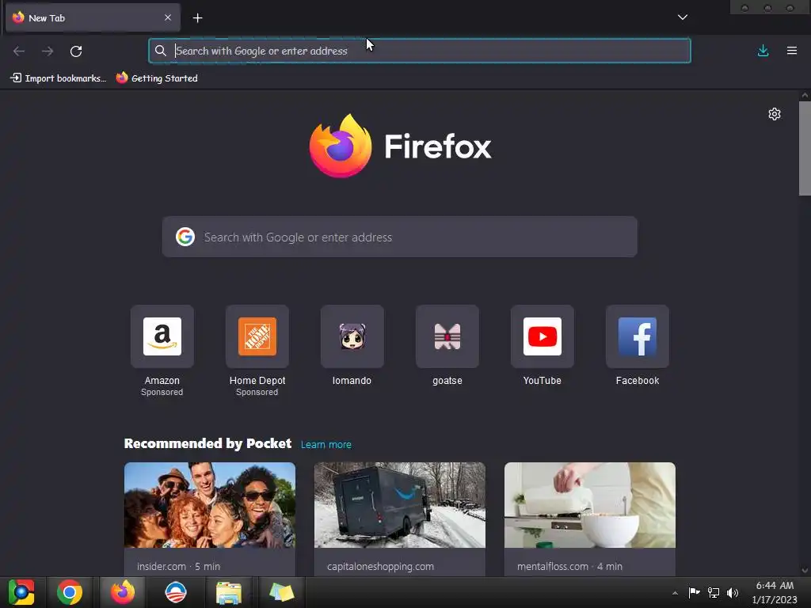Screen dimensions: 811x608
Task: Expand the list all tabs chevron
Action: 683,17
